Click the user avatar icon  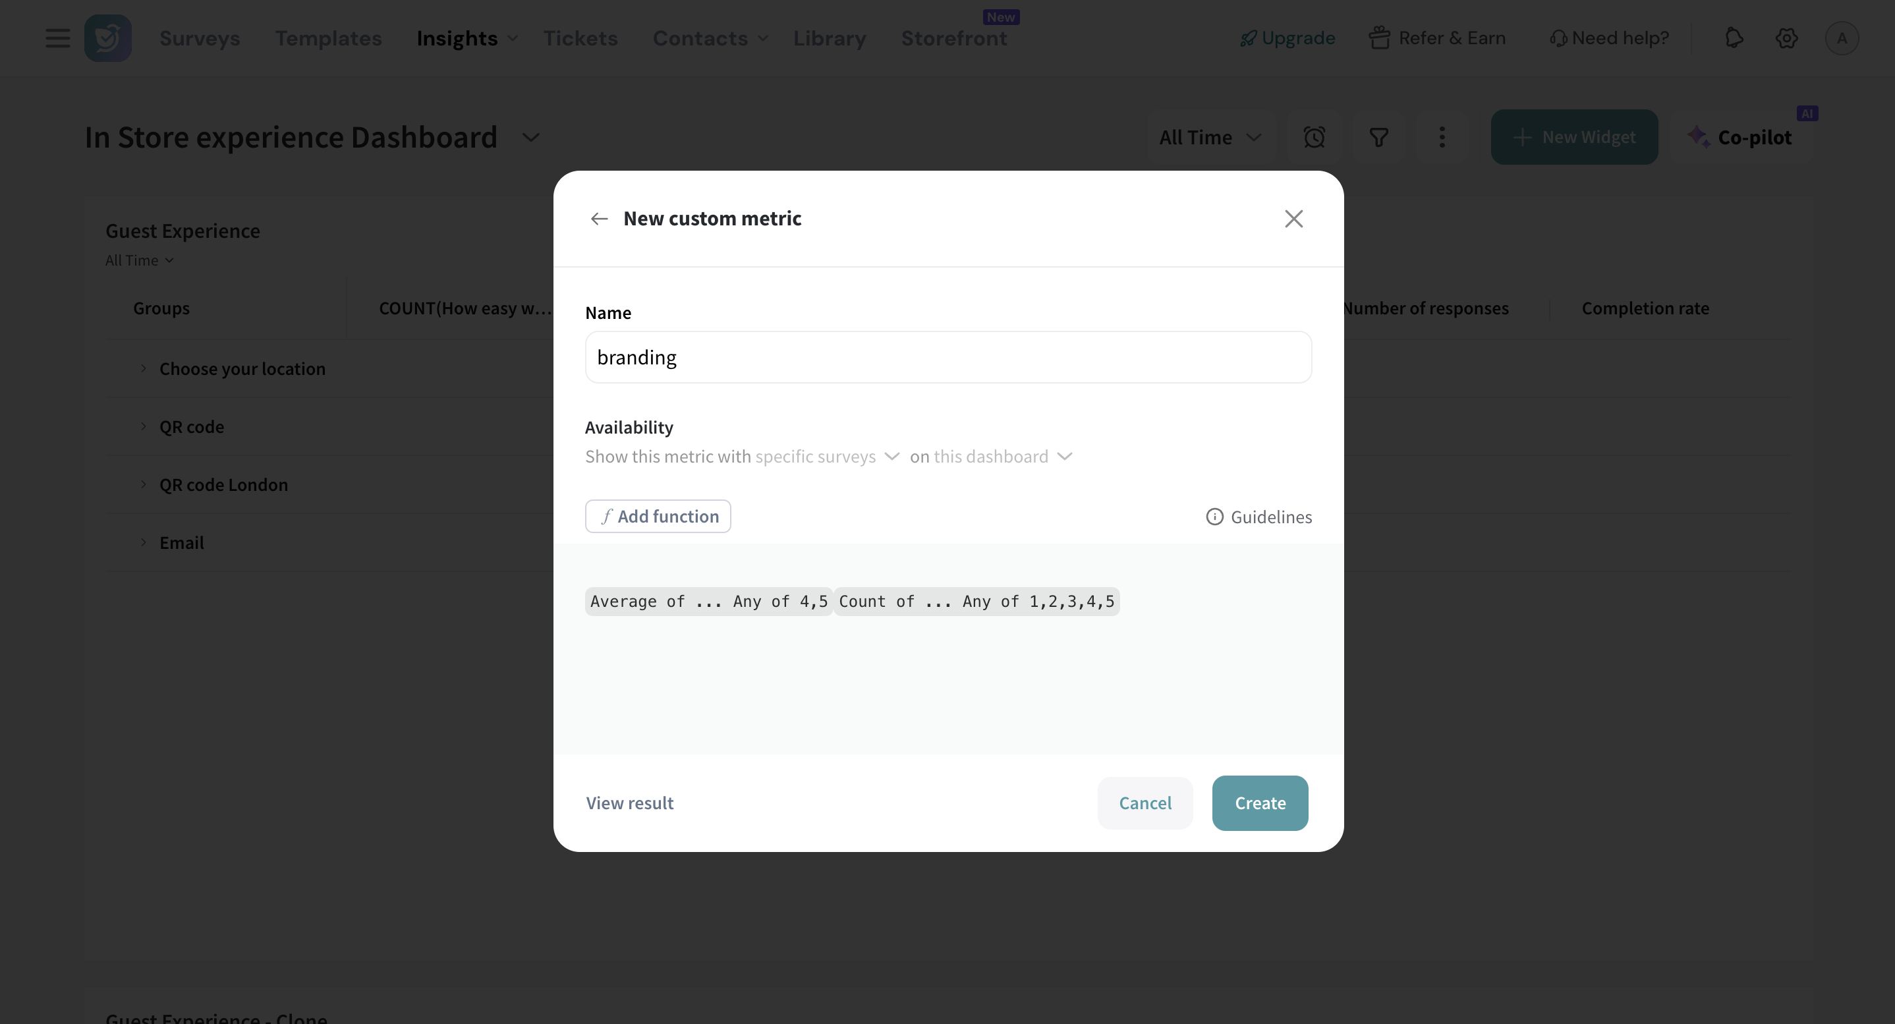click(1841, 38)
